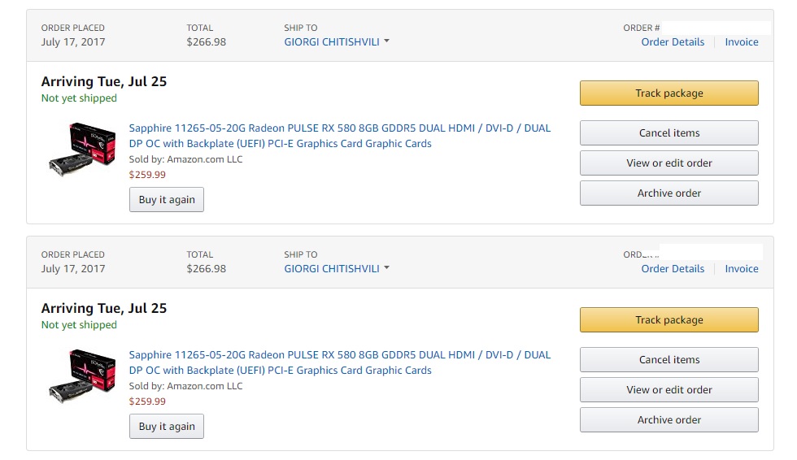Open Order Details link of second order

click(673, 269)
